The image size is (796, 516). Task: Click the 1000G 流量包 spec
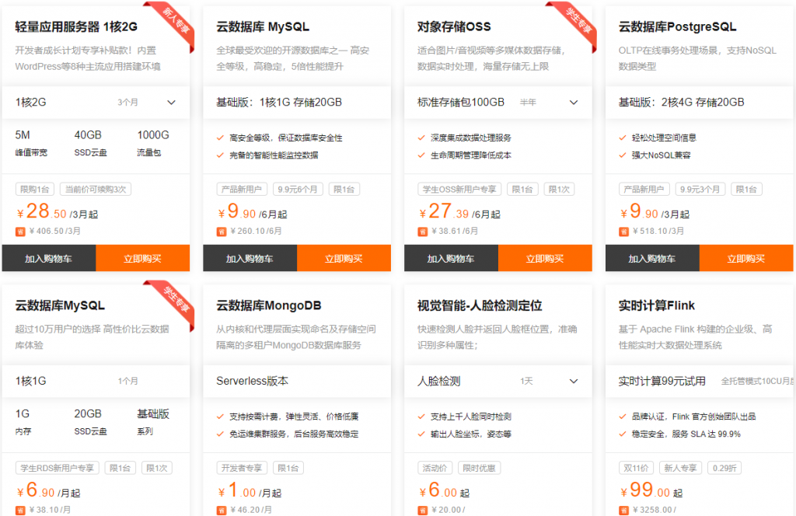tap(153, 143)
